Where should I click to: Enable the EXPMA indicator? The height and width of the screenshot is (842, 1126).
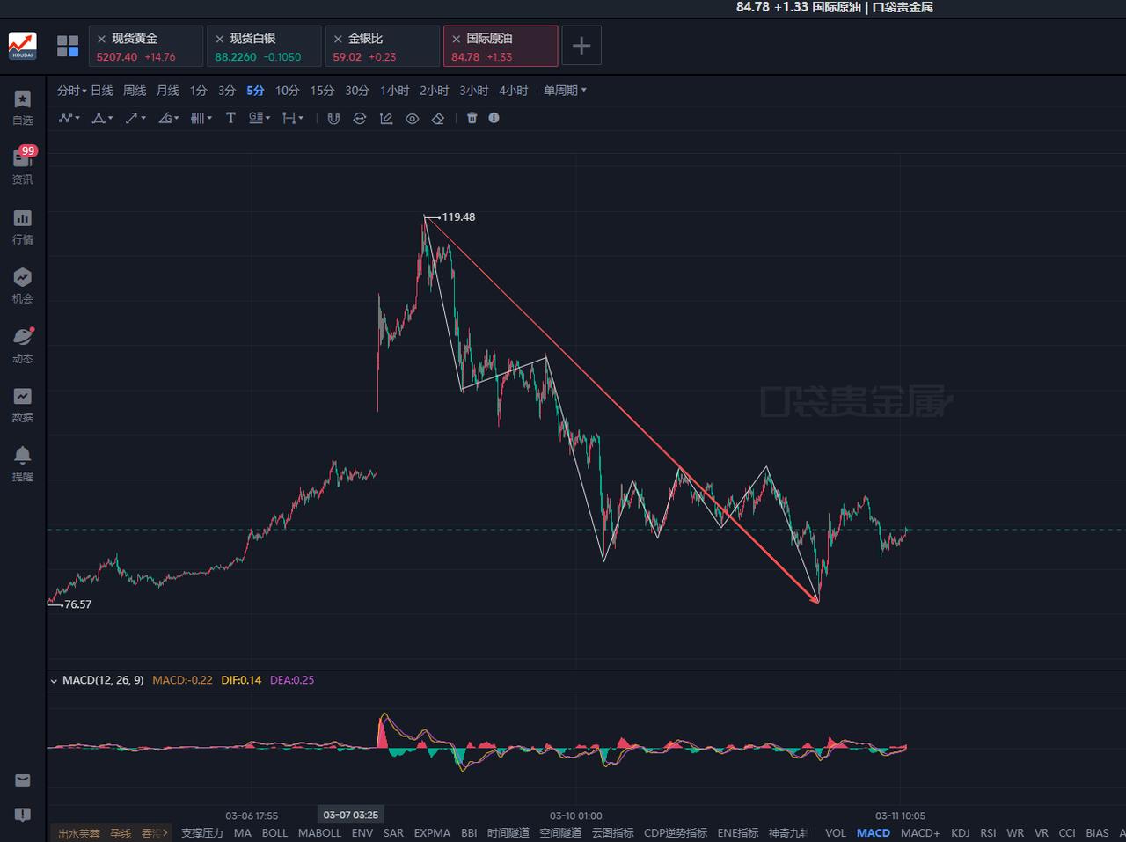pyautogui.click(x=432, y=832)
